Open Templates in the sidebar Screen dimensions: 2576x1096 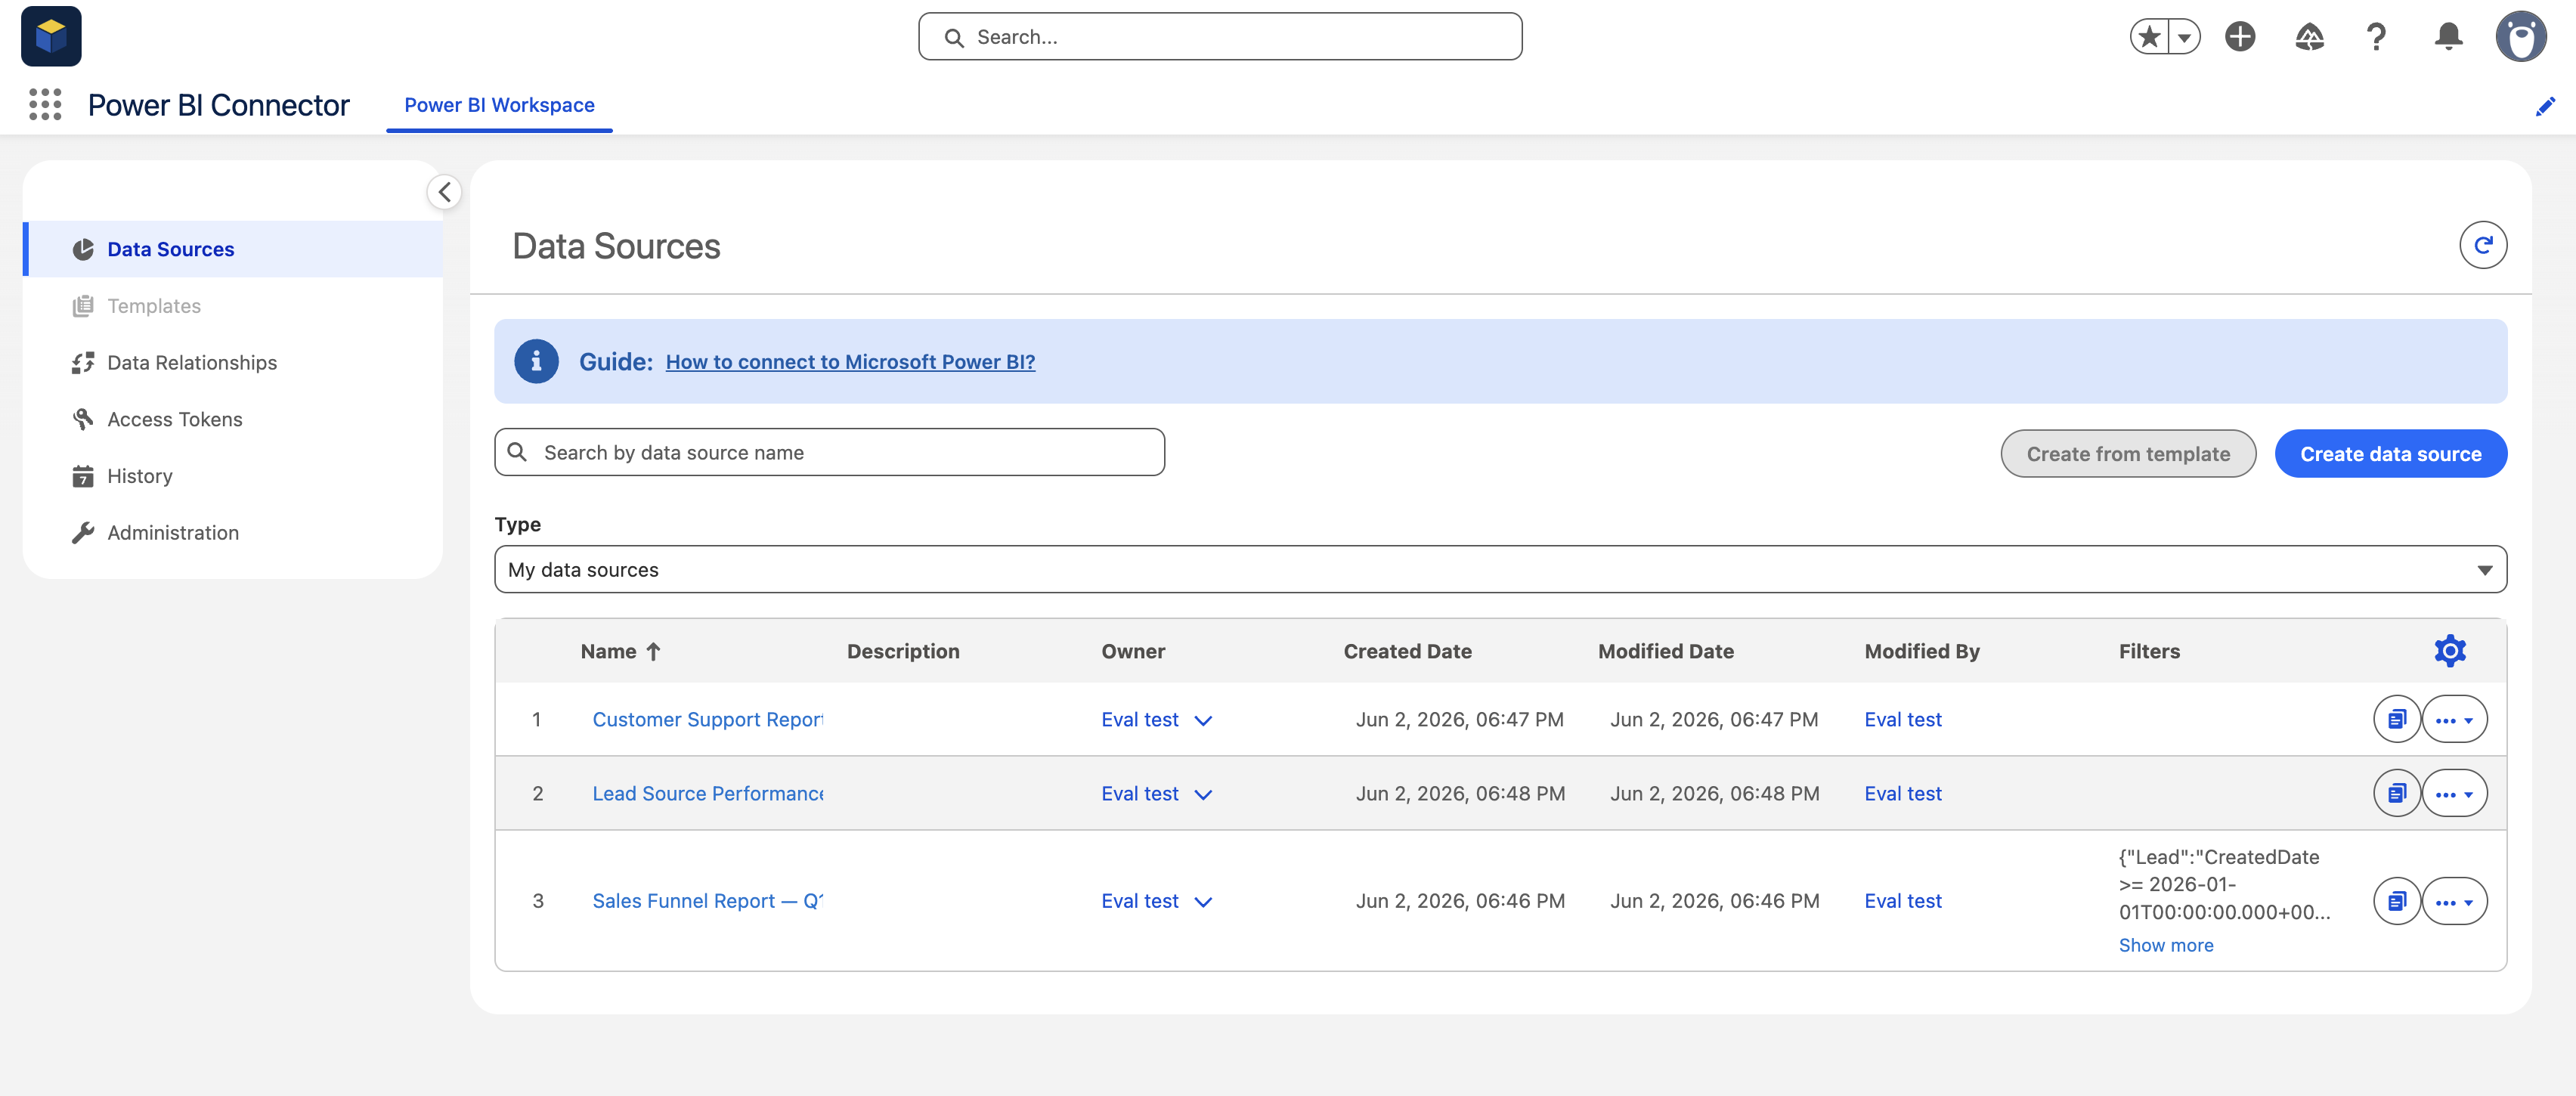233,306
